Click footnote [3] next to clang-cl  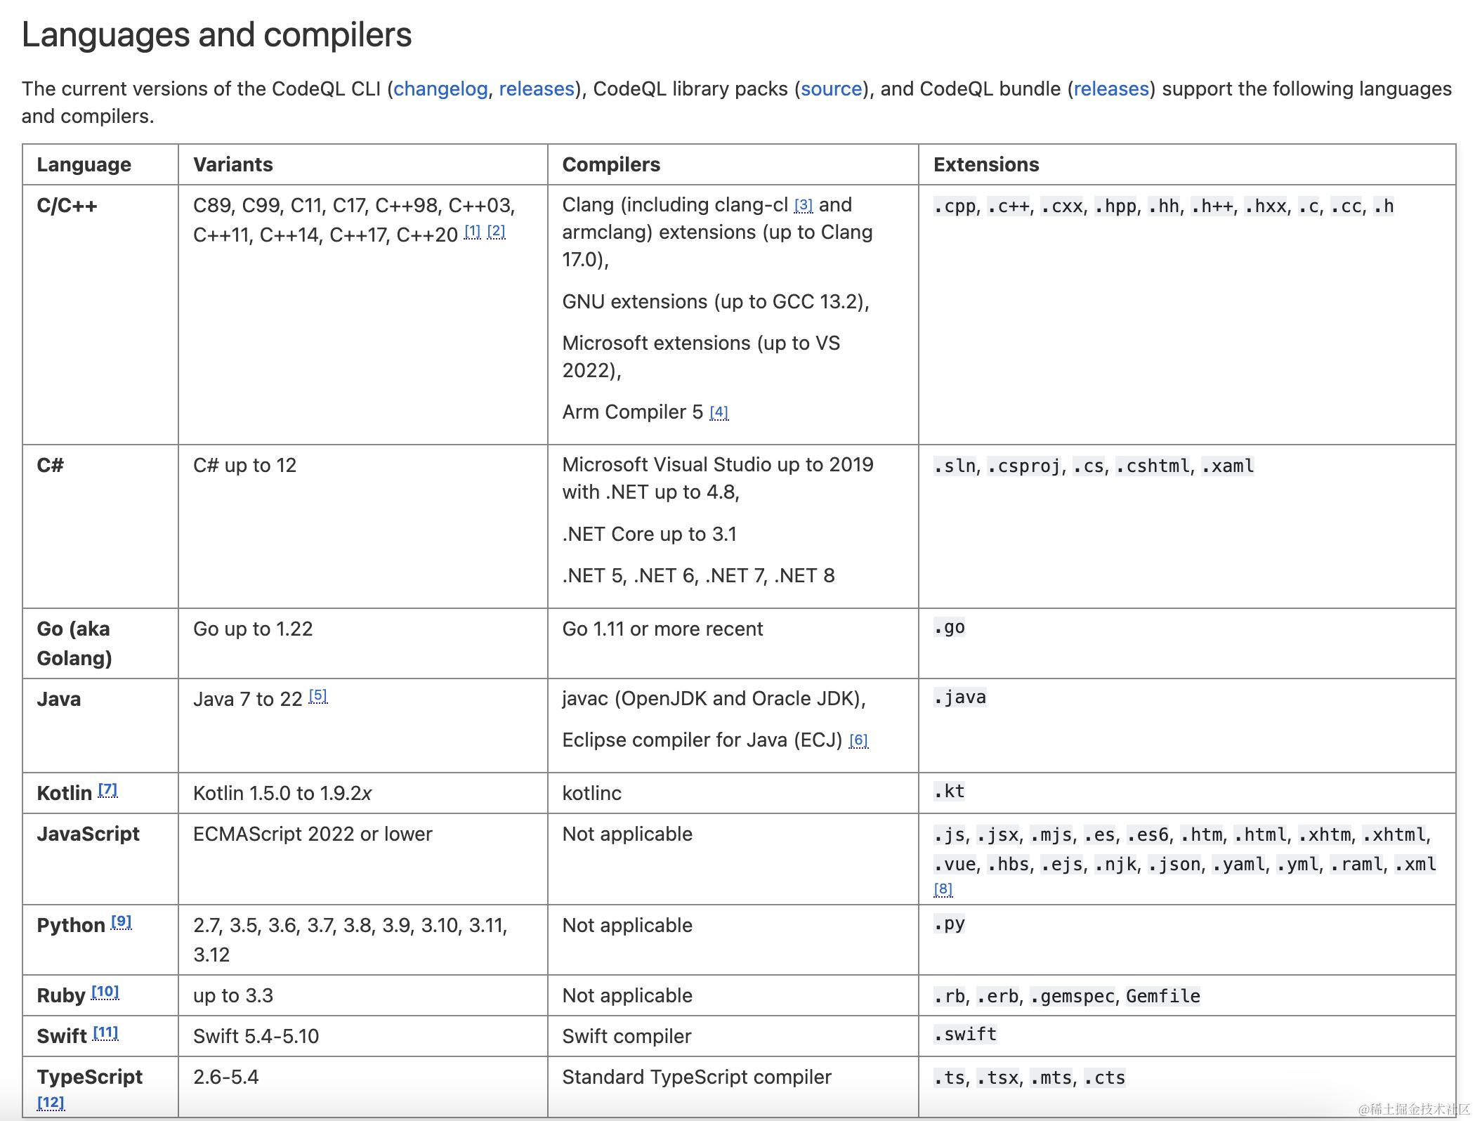pos(804,205)
